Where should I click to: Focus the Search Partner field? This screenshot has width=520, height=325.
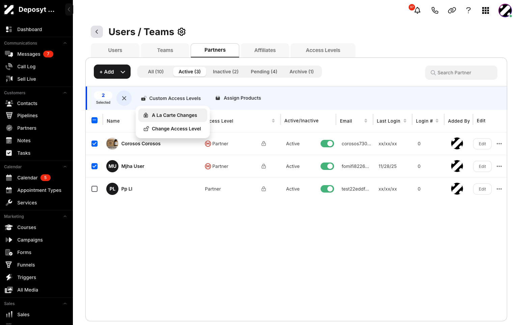pos(461,73)
